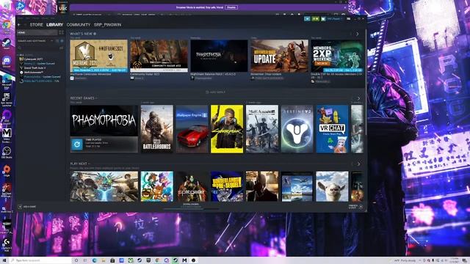Open the Microsoft Edge desktop shortcut
The height and width of the screenshot is (264, 470).
click(7, 81)
